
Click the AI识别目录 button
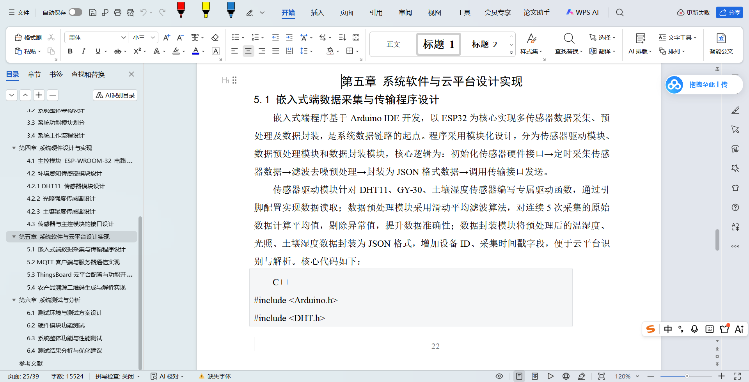click(115, 95)
